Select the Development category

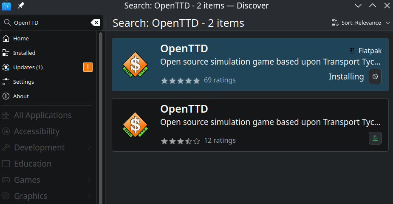[x=48, y=147]
